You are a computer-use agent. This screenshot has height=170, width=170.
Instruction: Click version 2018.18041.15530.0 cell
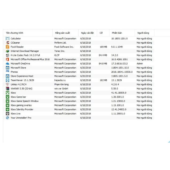click(122, 72)
